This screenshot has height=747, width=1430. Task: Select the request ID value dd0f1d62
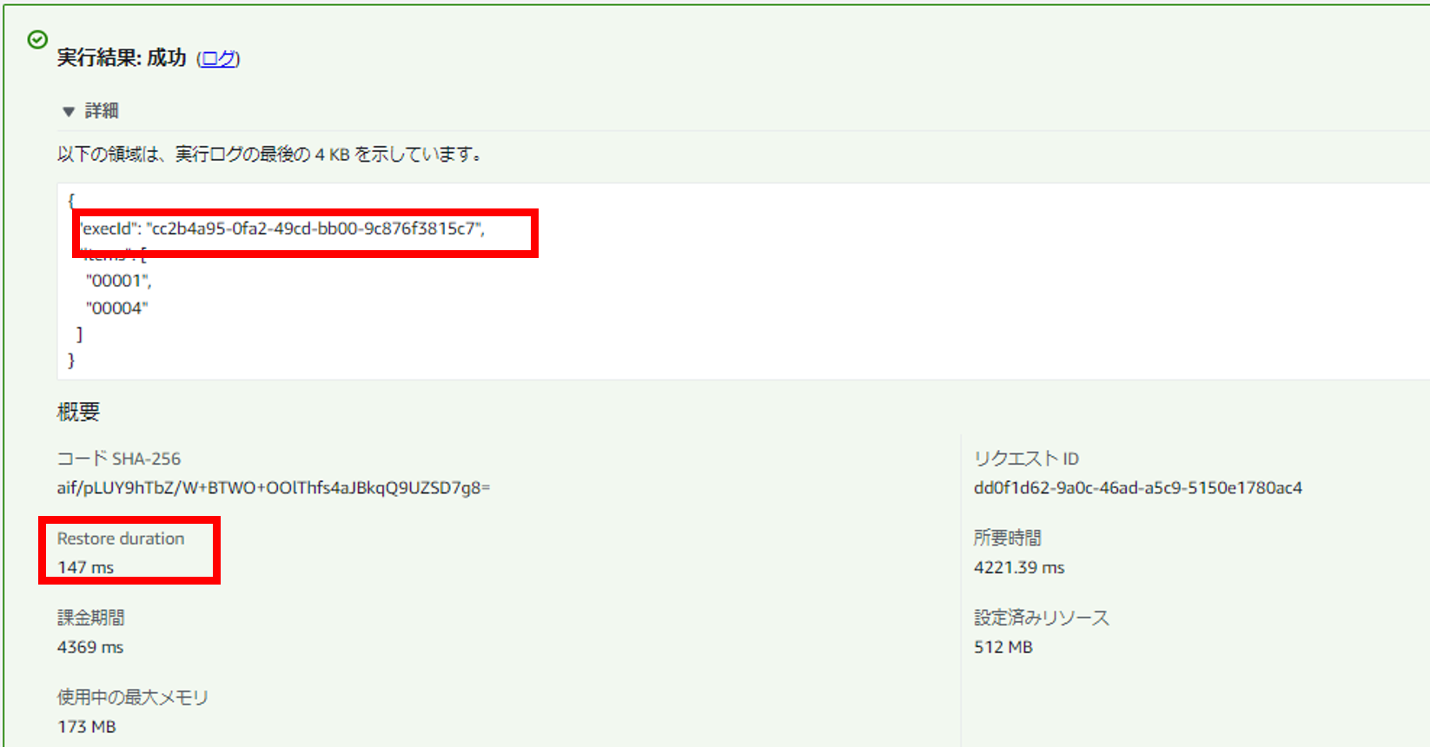[x=1137, y=487]
